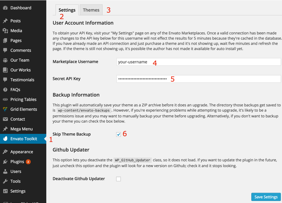Click the WP_GitHub_Updater code text

[x=133, y=160]
